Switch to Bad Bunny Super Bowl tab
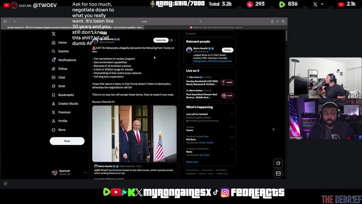Image resolution: width=362 pixels, height=204 pixels. point(216,27)
